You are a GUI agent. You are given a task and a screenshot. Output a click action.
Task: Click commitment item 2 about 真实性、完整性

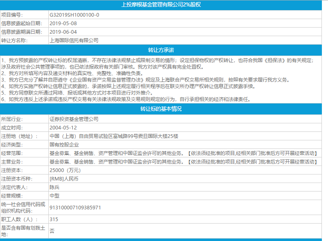point(72,73)
